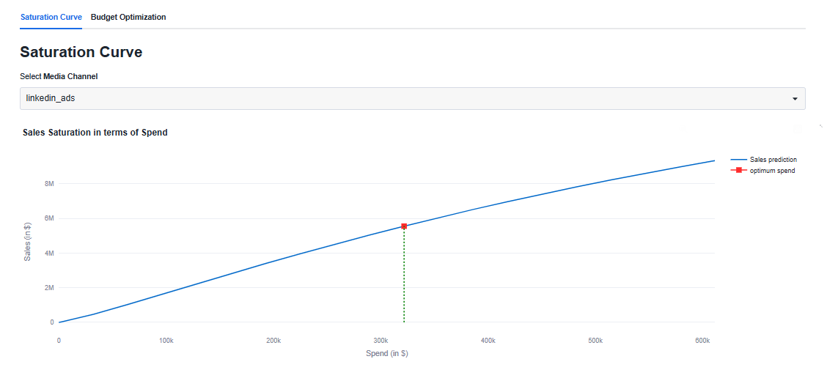Click the dropdown arrow of the channel selector

coord(795,99)
